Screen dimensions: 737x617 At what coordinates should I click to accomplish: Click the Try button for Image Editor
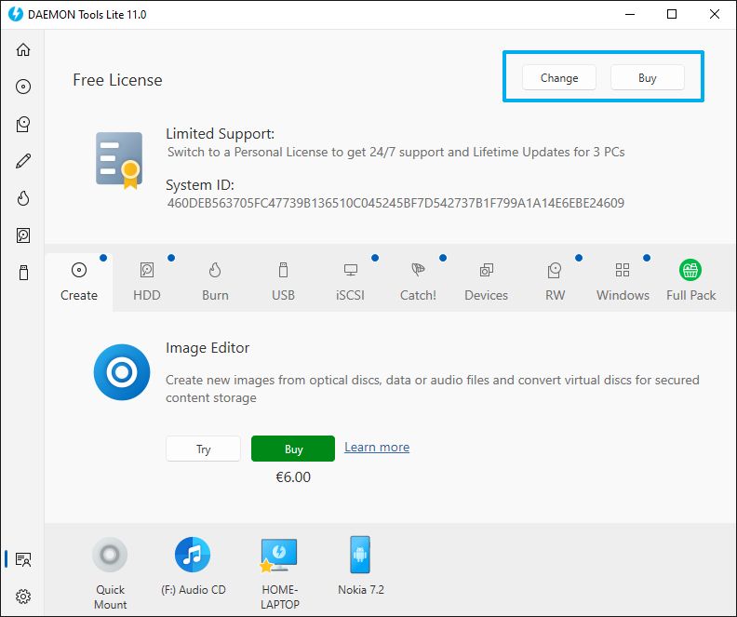click(x=203, y=449)
